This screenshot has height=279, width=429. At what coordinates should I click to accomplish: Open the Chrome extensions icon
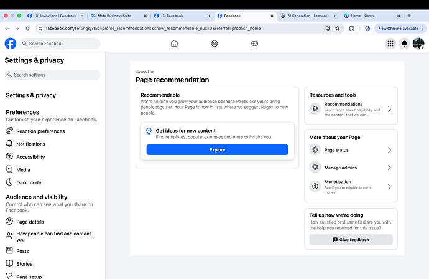tap(352, 28)
